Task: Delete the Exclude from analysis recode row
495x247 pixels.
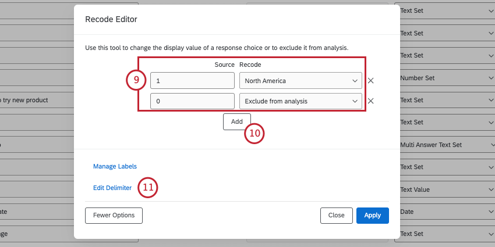Action: pyautogui.click(x=370, y=101)
